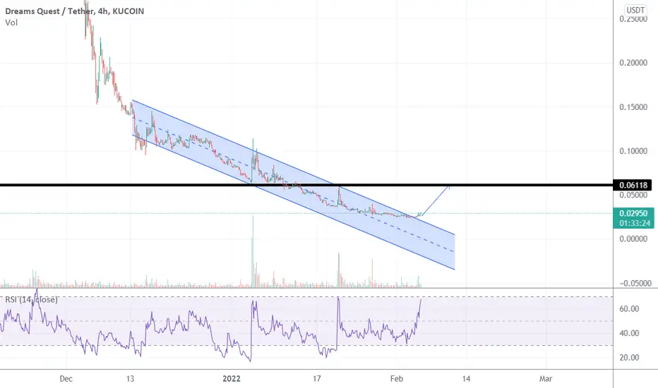Click the 13 date on time axis

(x=130, y=379)
